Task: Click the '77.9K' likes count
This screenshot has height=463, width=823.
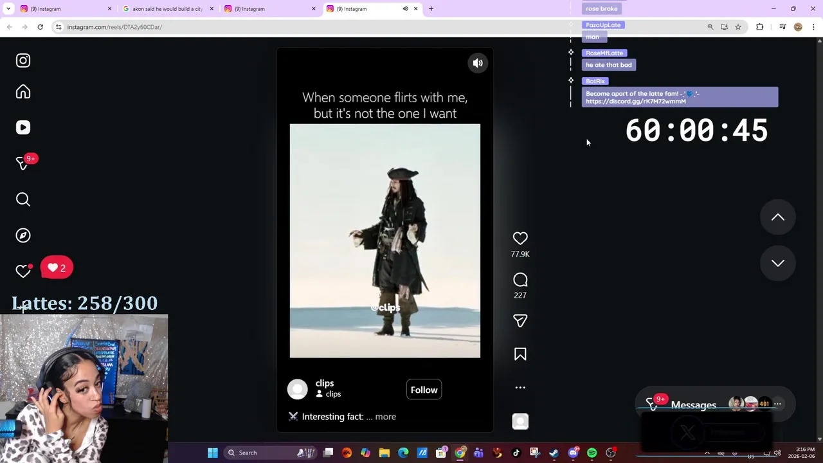Action: pos(520,254)
